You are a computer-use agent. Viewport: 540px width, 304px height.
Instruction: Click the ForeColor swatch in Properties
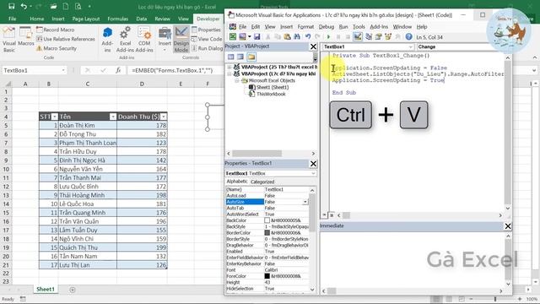pyautogui.click(x=267, y=276)
